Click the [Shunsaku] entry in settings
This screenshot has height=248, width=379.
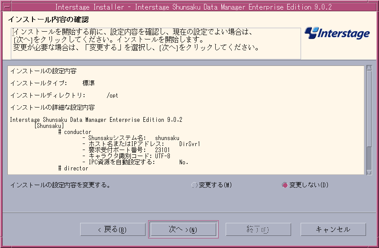[49, 126]
